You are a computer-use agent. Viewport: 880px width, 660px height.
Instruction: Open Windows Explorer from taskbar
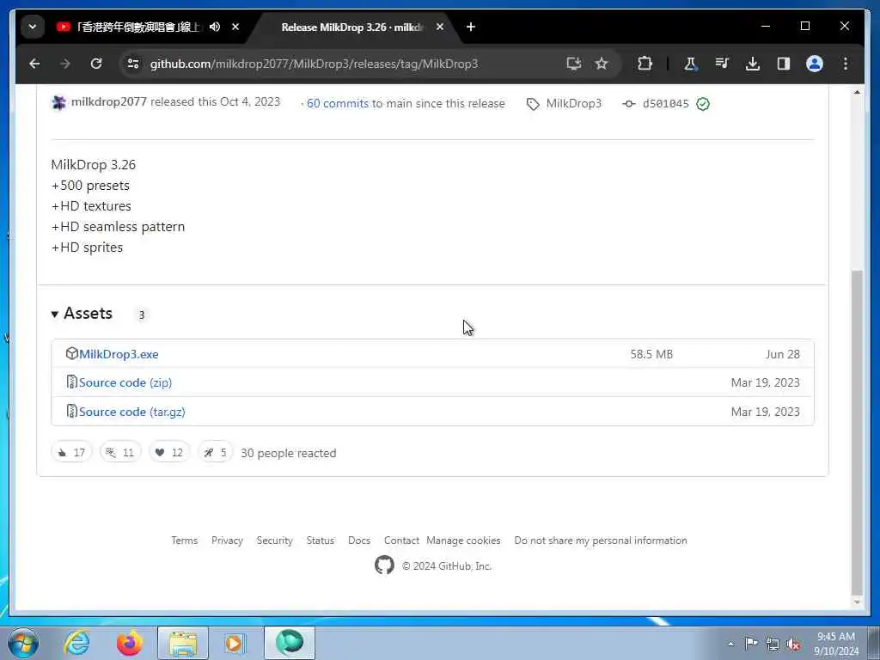click(183, 643)
